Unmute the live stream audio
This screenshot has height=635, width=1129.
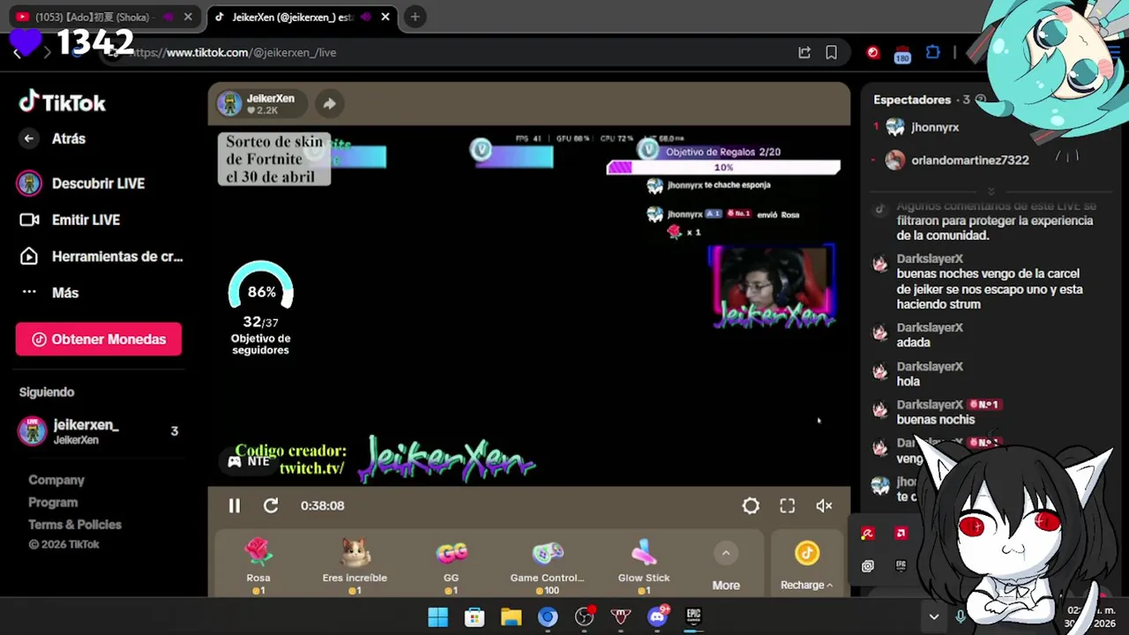coord(824,505)
